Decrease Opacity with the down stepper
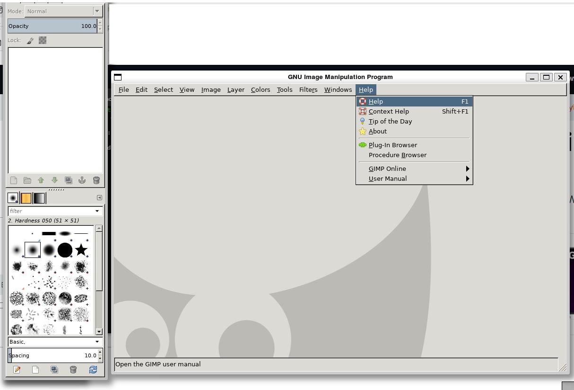The height and width of the screenshot is (390, 574). 100,29
